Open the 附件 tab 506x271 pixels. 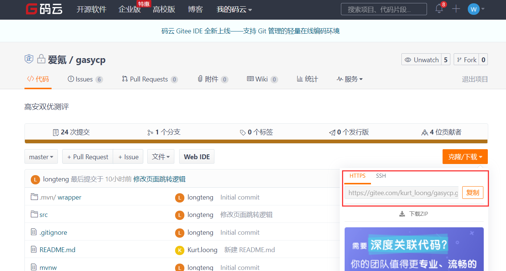(213, 79)
